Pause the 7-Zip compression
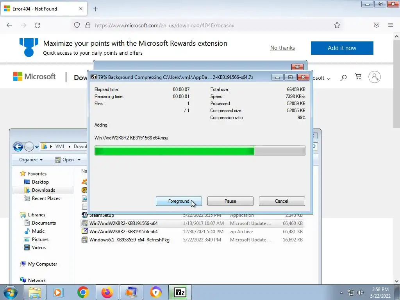 click(x=230, y=201)
